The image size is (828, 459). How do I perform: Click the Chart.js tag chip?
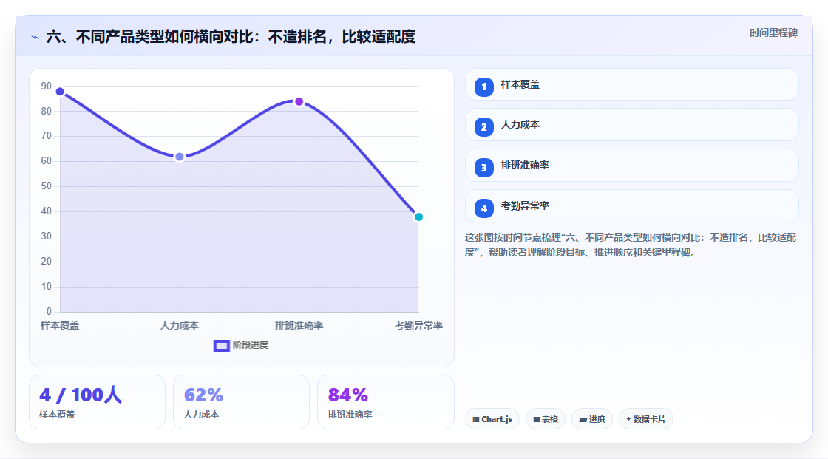coord(492,419)
